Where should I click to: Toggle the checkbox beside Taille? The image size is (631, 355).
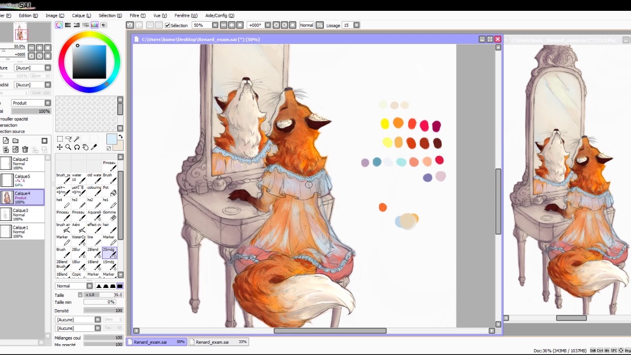tap(80, 295)
